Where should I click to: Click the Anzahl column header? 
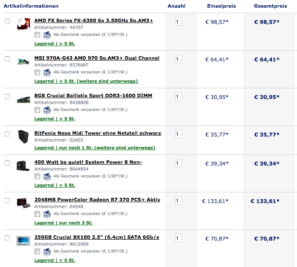tap(176, 6)
